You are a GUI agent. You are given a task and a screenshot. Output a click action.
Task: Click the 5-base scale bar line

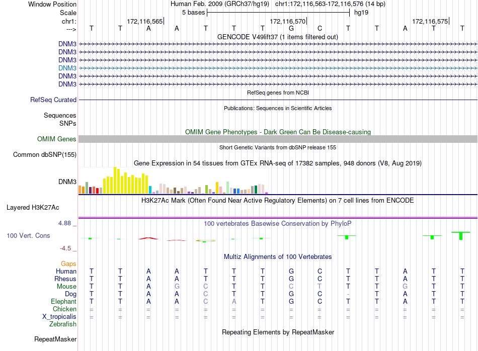278,13
